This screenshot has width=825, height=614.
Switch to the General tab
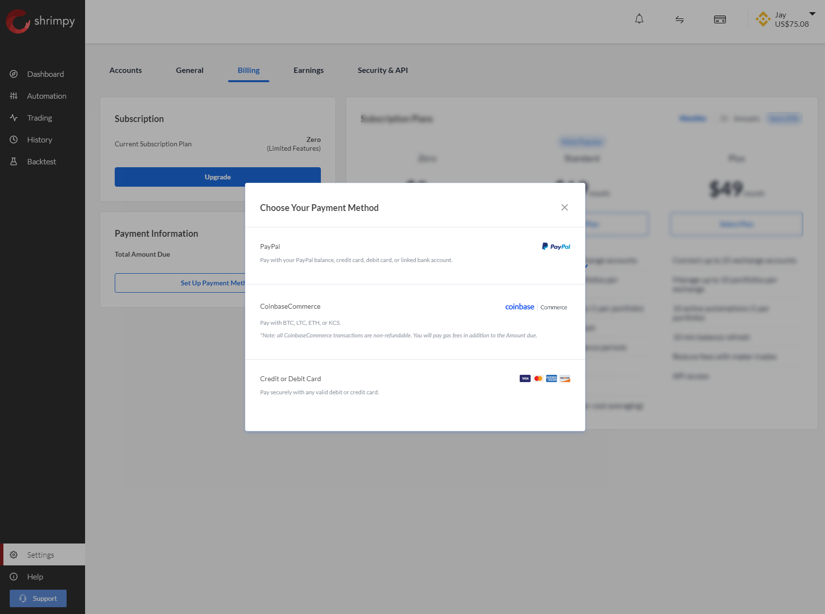(190, 70)
